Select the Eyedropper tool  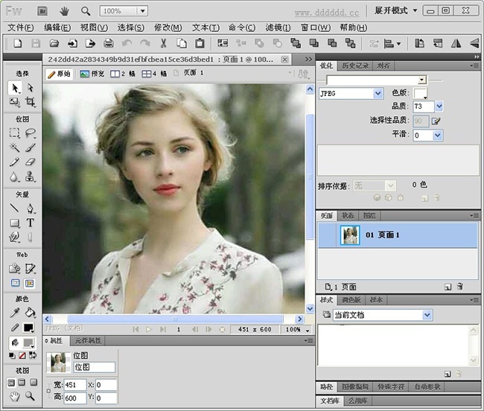coord(14,313)
